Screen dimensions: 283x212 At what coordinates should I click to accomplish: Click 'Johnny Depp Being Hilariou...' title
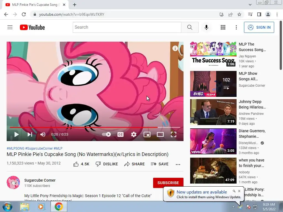tap(252, 104)
